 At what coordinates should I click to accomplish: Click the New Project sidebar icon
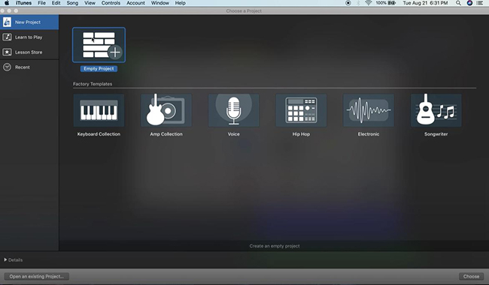click(7, 22)
